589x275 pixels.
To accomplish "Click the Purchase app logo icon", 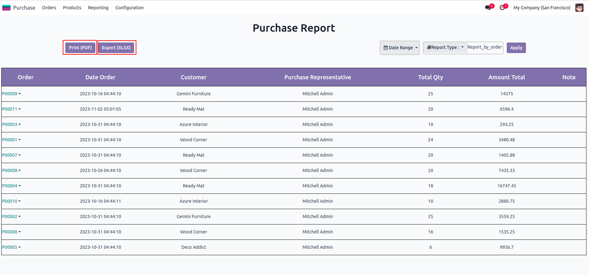I will 6,8.
